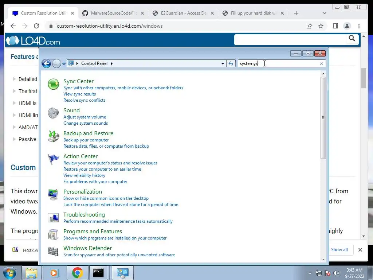
Task: Open the Personalization monitor icon
Action: (x=53, y=195)
